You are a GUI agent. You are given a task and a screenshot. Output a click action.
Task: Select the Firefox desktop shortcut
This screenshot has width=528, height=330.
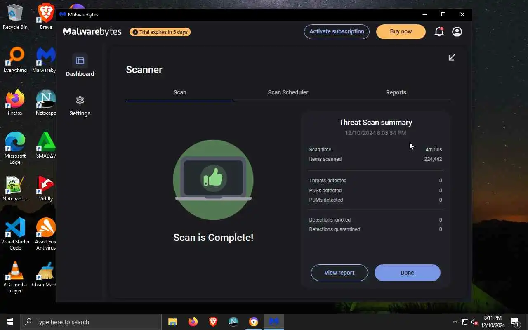[15, 103]
